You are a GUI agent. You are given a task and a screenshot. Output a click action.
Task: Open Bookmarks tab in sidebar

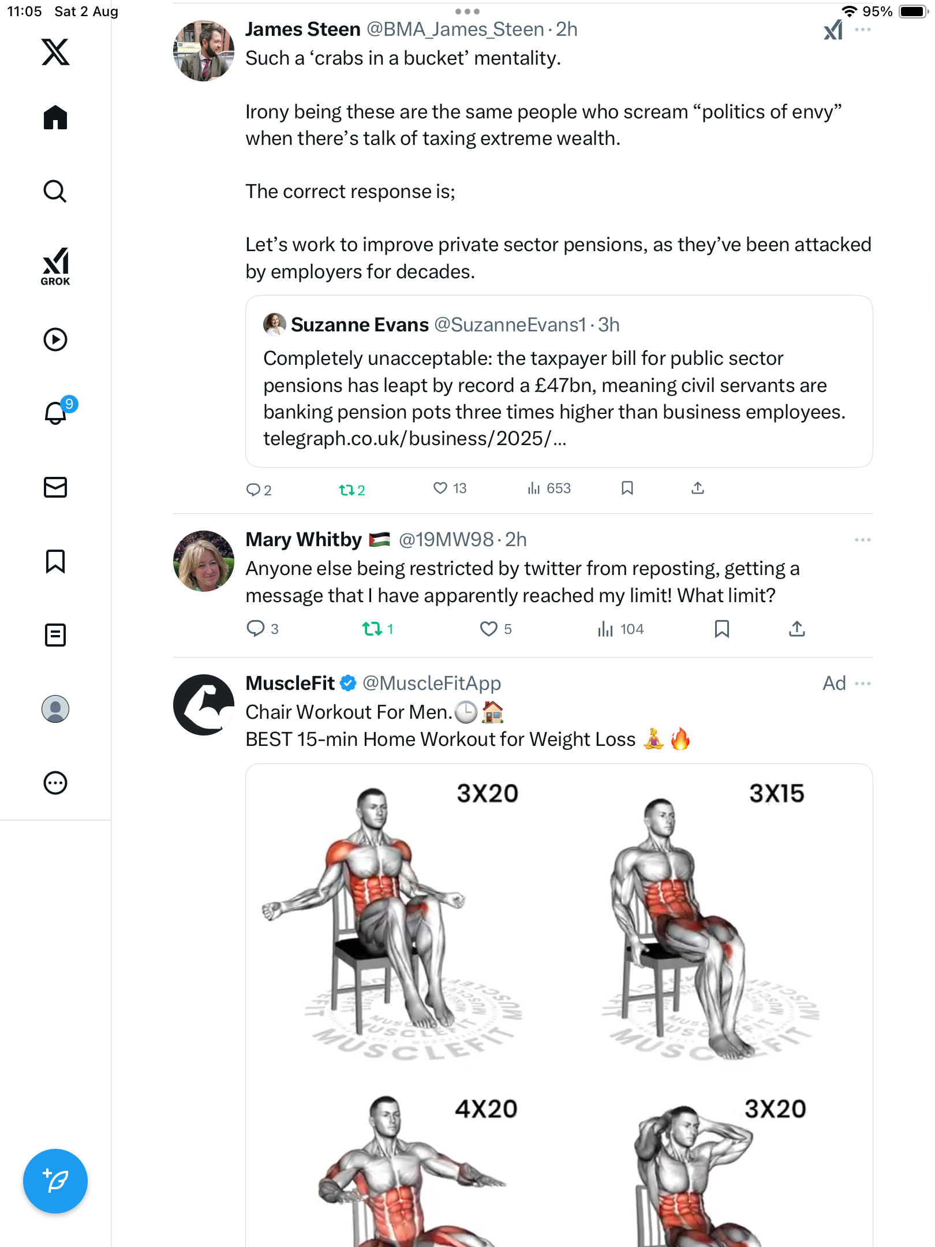(x=55, y=561)
